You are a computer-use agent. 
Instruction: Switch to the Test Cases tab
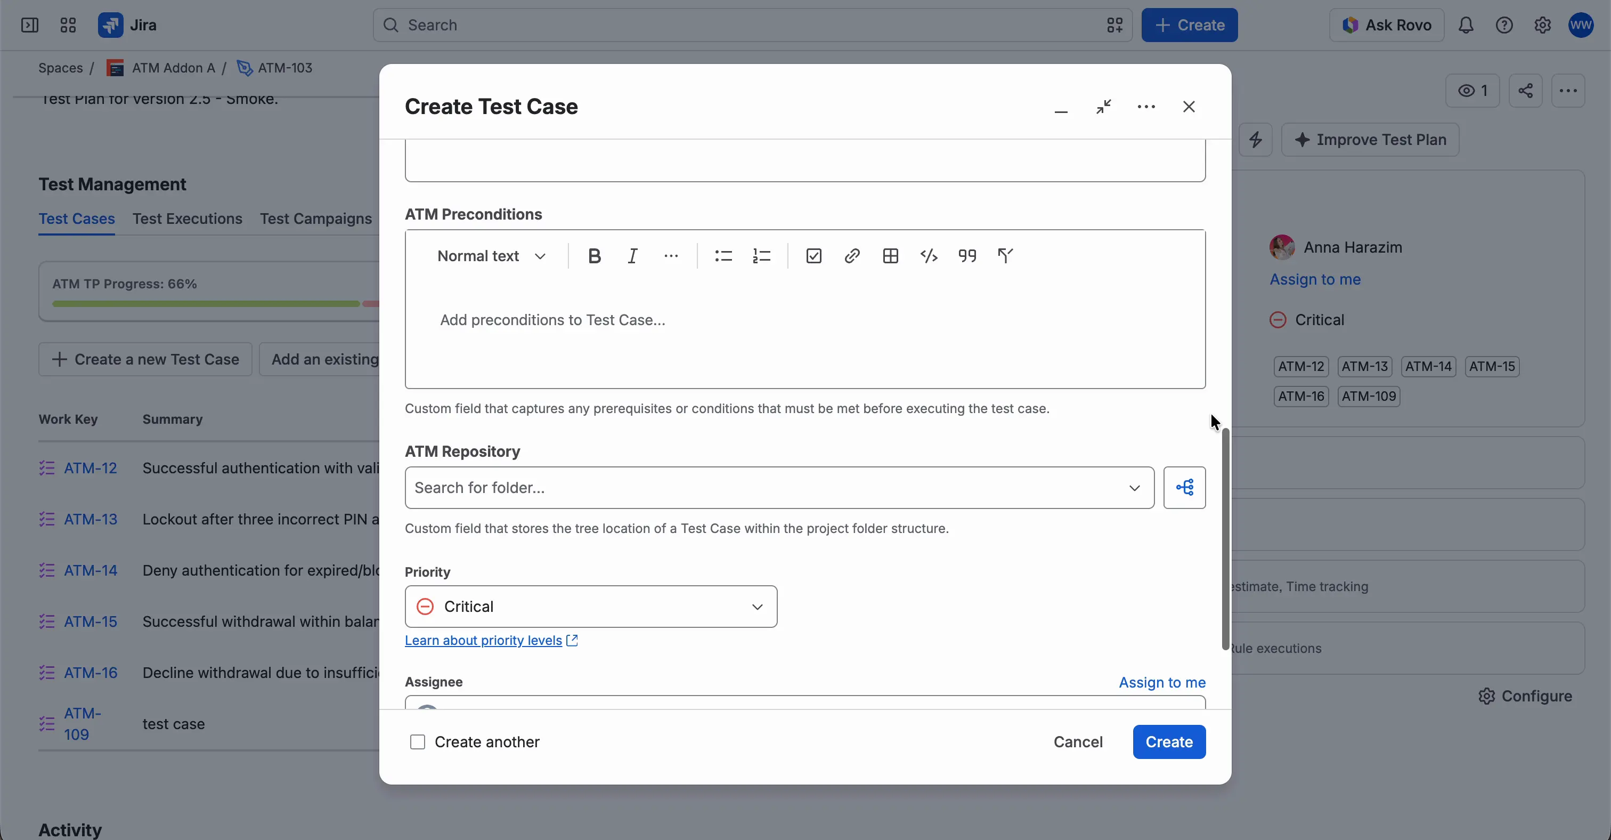[x=77, y=219]
